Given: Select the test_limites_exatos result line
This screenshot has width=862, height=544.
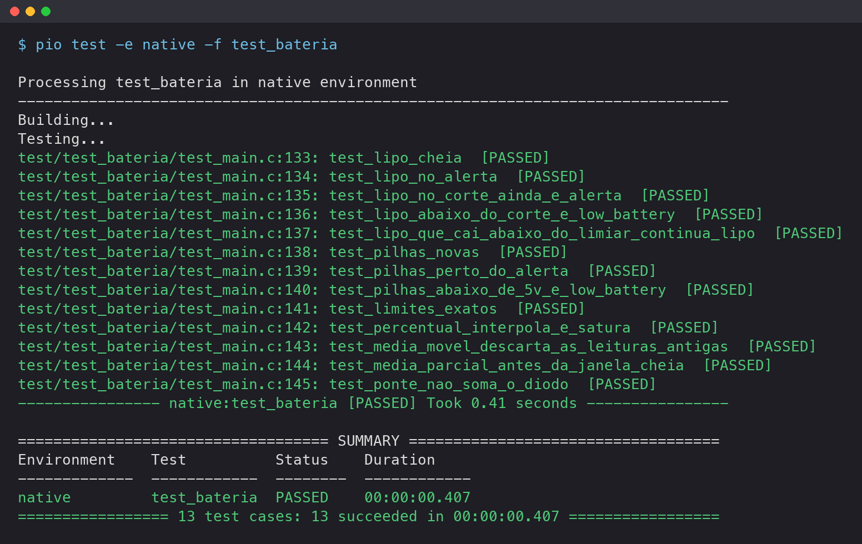Looking at the screenshot, I should (x=302, y=309).
